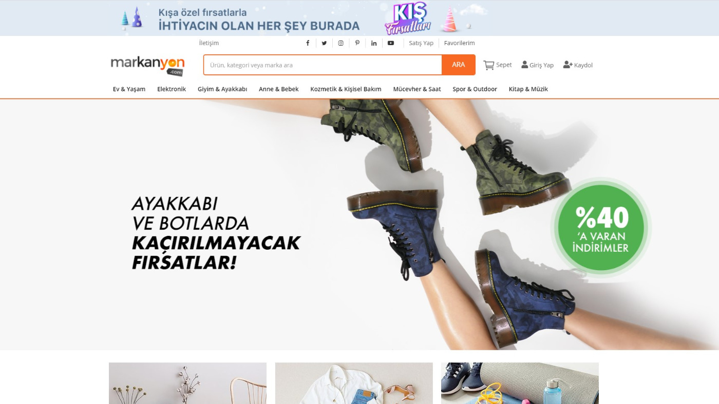This screenshot has width=719, height=404.
Task: Select the Pinterest icon
Action: (x=357, y=43)
